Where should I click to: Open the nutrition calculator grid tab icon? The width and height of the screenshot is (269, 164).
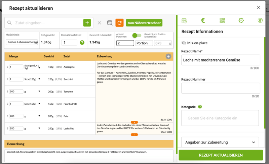click(184, 20)
